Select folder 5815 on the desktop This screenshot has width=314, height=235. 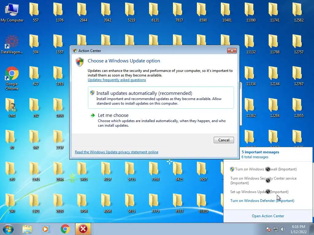pos(131,203)
